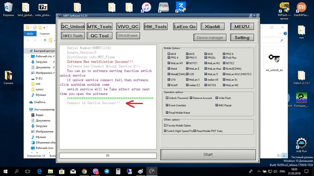Screen dimensions: 314x176
Task: Click the taskbar search magnifier
Action: point(17,172)
